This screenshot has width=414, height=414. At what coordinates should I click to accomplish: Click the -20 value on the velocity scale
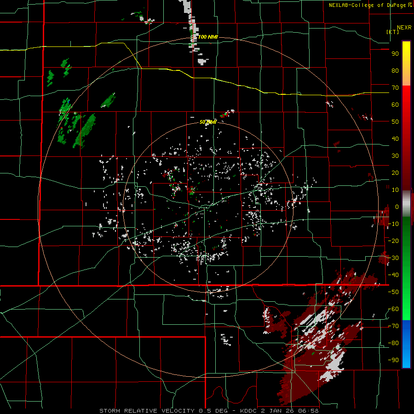tap(393, 241)
